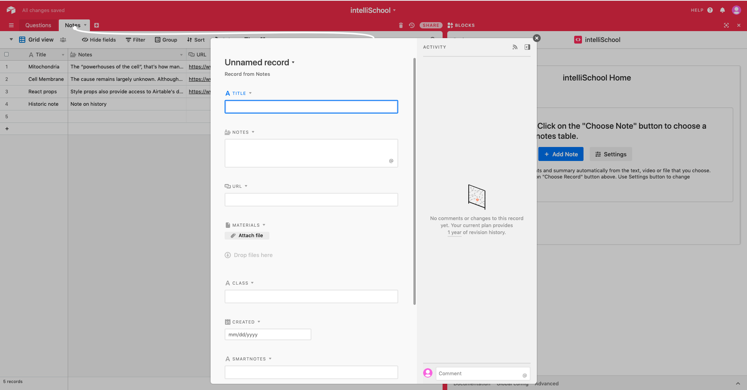Open view collaborators icon
Viewport: 747px width, 390px height.
pos(63,40)
